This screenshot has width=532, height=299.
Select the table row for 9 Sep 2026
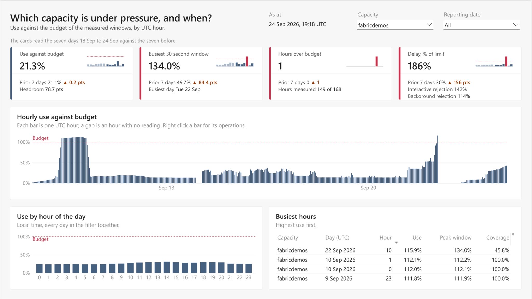coord(393,278)
